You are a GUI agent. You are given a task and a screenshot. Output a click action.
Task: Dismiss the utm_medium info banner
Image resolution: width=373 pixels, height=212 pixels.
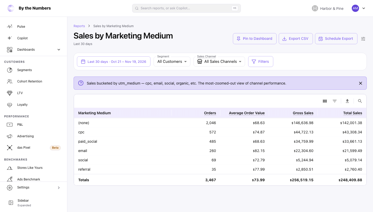361,83
